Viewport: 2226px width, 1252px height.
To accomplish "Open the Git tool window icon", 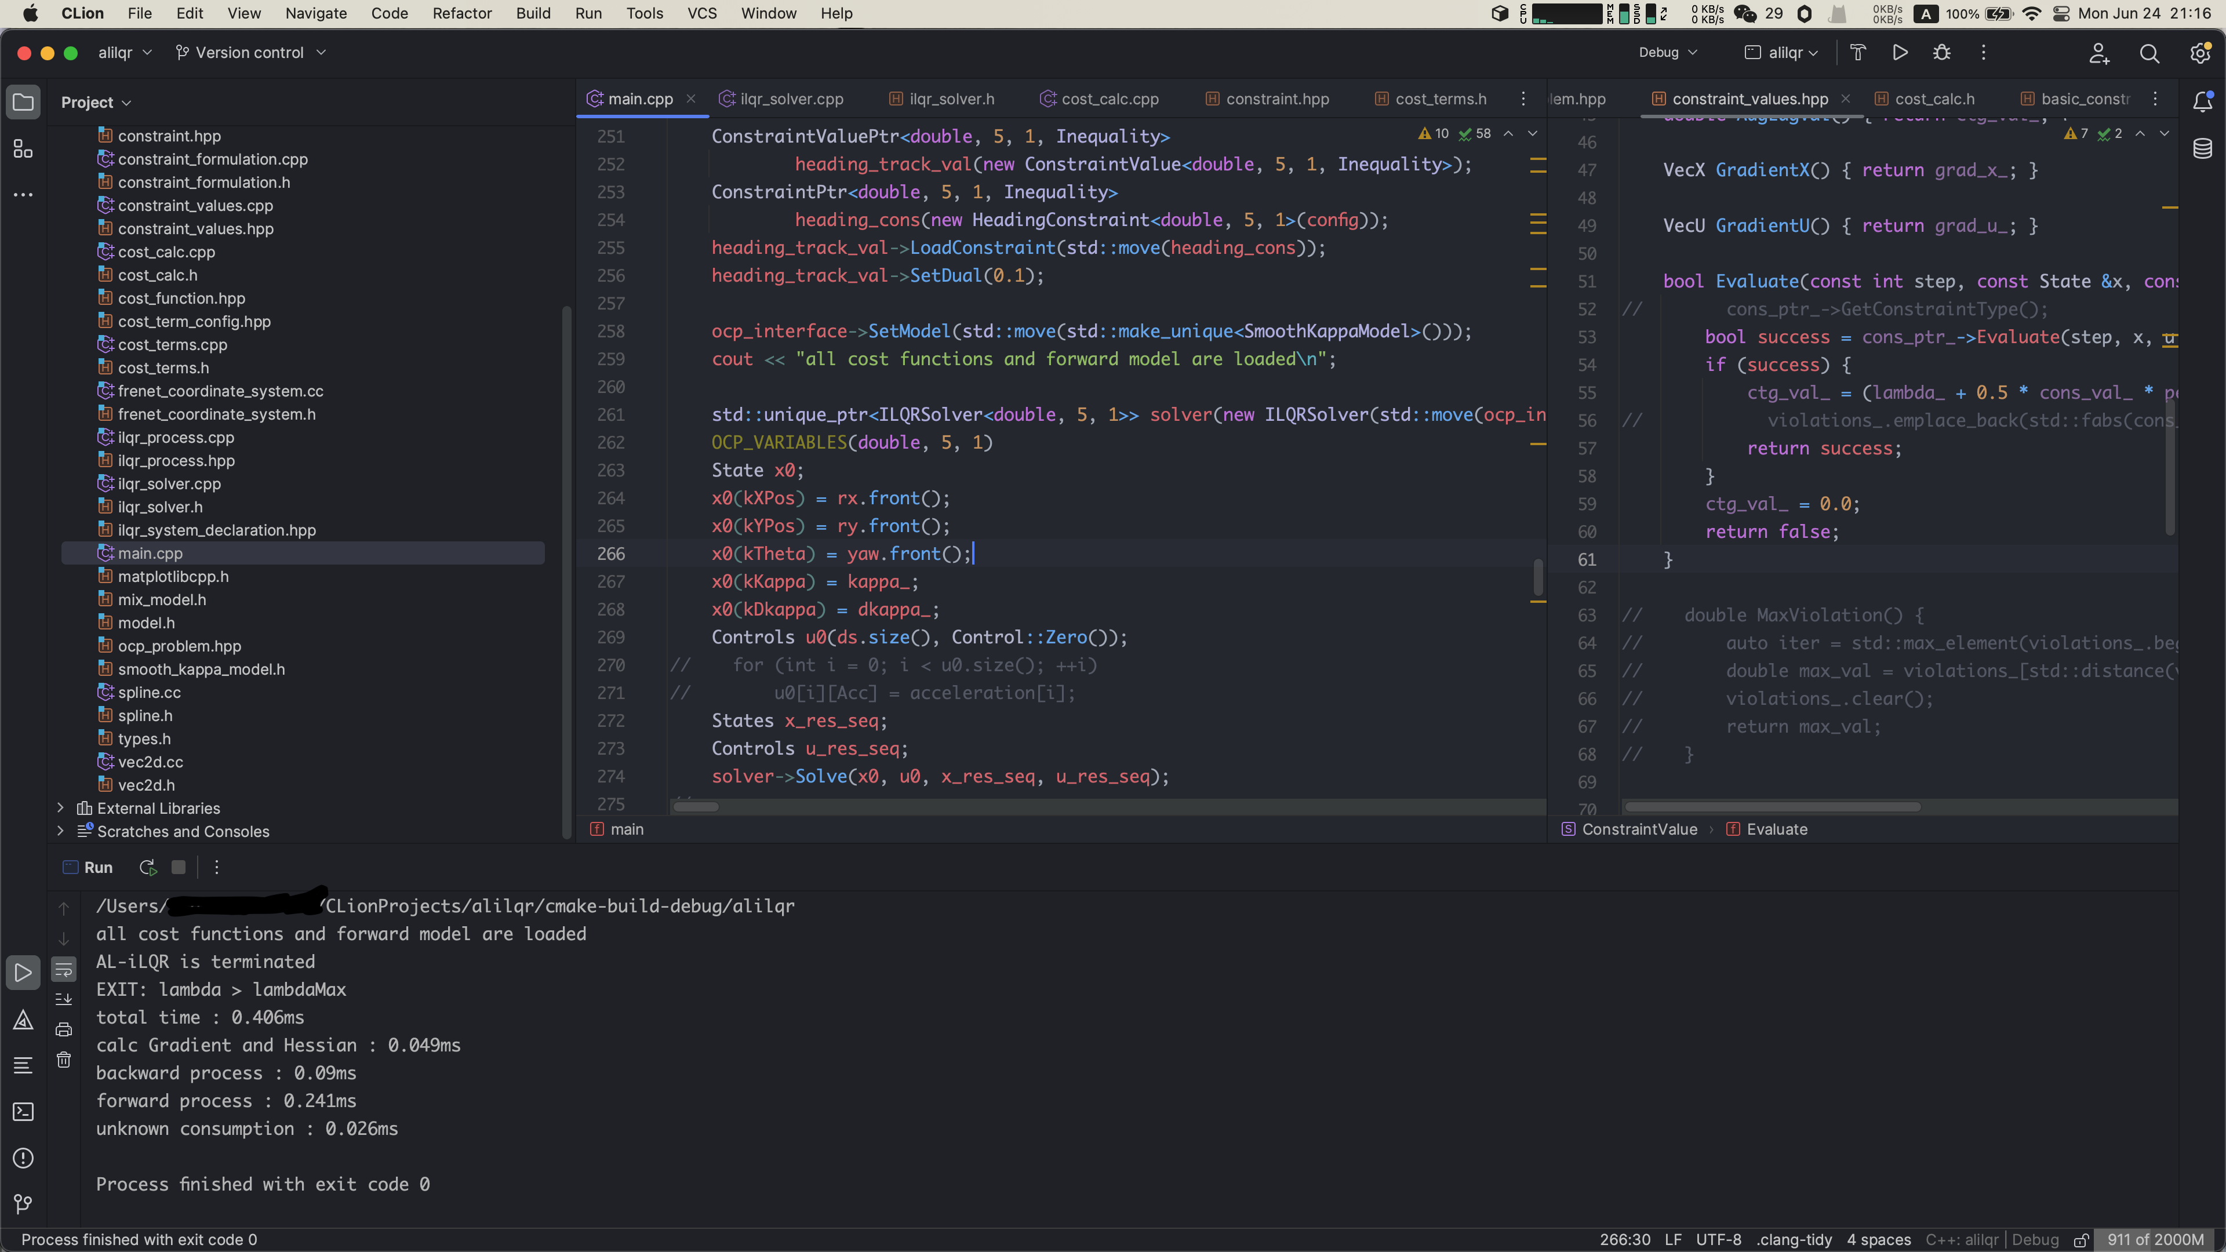I will coord(23,1204).
